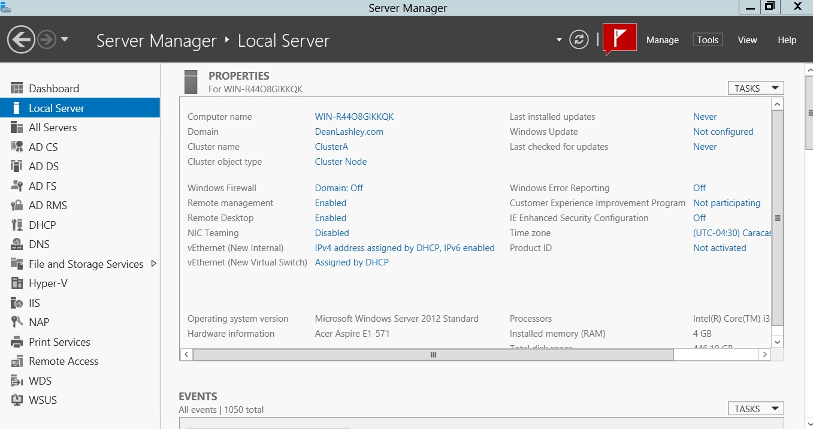813x429 pixels.
Task: Click the Dashboard icon in sidebar
Action: click(x=17, y=89)
